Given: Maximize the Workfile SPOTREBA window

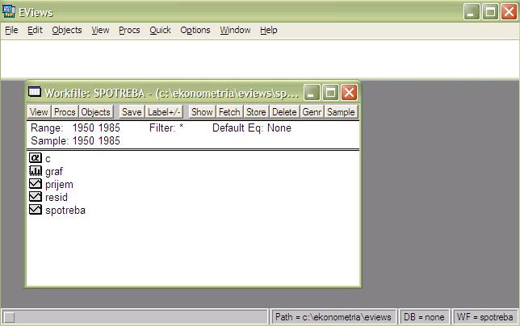Looking at the screenshot, I should [331, 92].
